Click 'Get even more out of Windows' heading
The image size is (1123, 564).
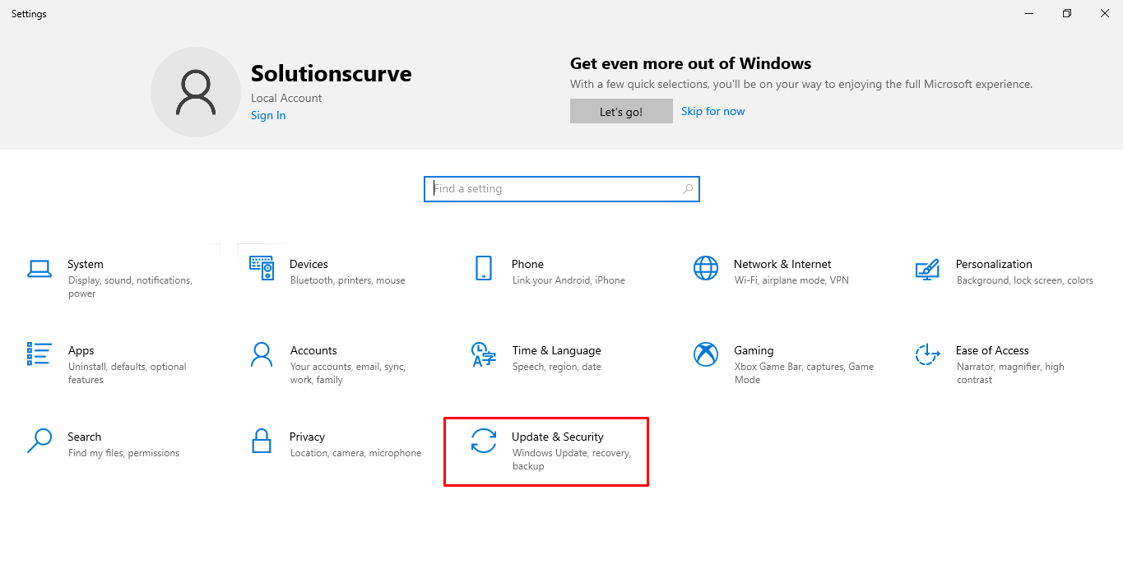pyautogui.click(x=691, y=63)
